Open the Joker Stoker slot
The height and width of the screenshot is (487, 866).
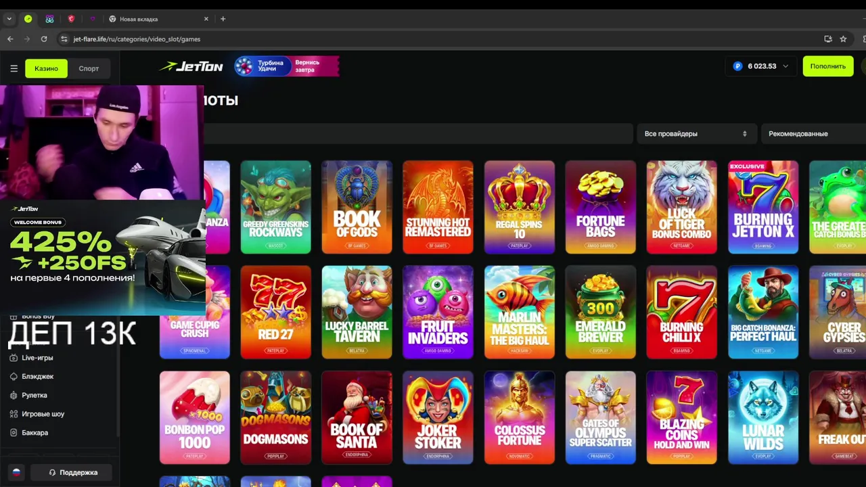click(438, 417)
